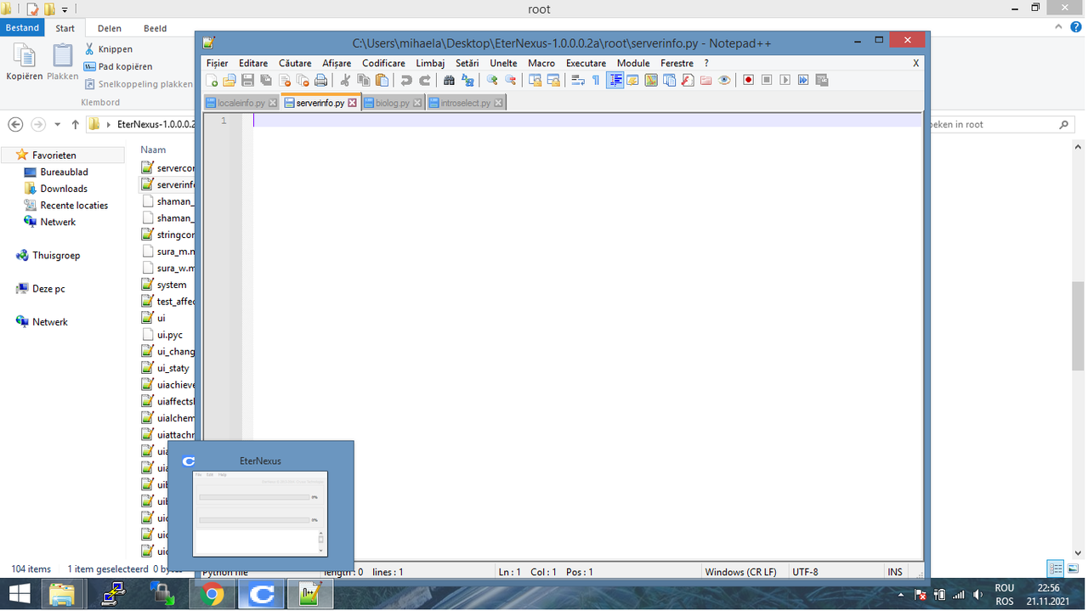Open Find with the binoculars icon
This screenshot has width=1088, height=611.
(x=449, y=81)
